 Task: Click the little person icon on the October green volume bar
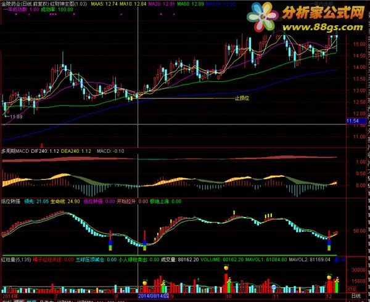coord(229,280)
